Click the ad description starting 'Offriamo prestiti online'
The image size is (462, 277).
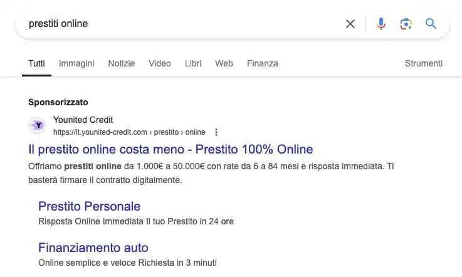tap(211, 173)
